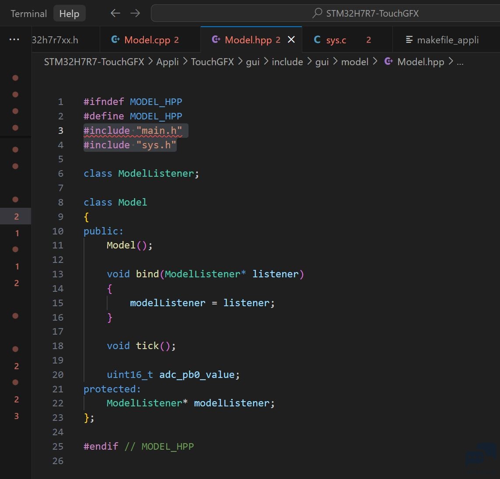Click the C icon on sys.c tab
The image size is (500, 479).
tap(317, 39)
